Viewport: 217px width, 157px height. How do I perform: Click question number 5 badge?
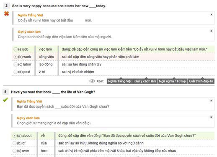point(5,92)
